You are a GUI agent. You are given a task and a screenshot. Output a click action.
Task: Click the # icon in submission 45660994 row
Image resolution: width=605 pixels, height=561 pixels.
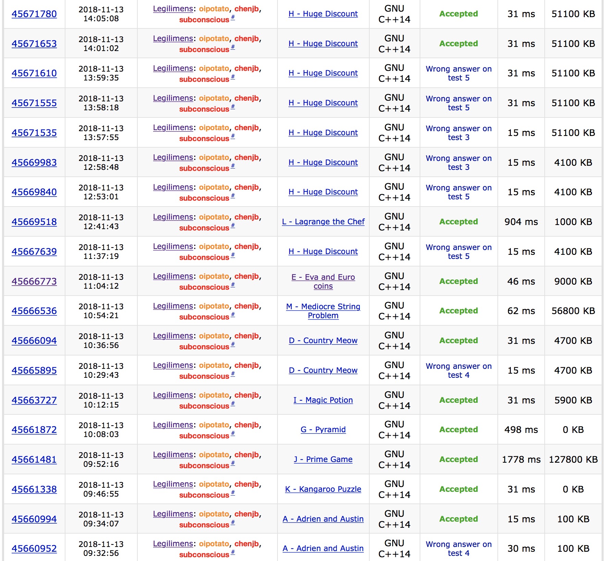click(x=233, y=522)
